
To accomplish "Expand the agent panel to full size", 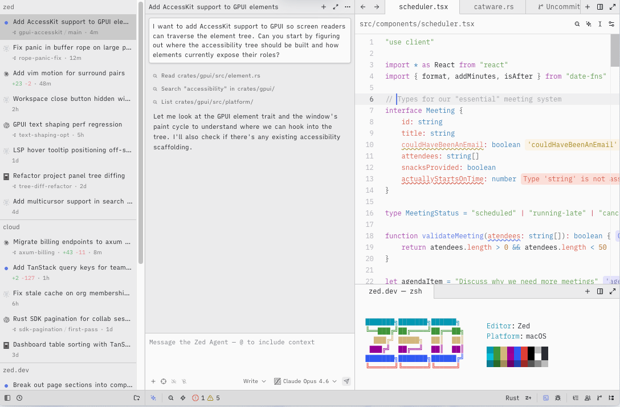I will click(x=335, y=7).
